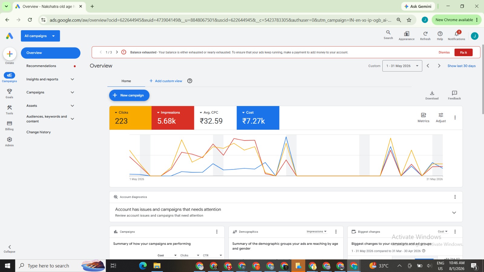Expand Insights and reports section

(x=72, y=79)
